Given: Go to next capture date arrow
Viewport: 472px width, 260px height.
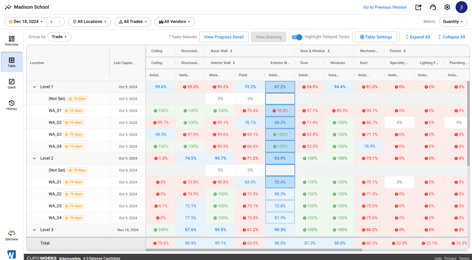Looking at the screenshot, I should click(60, 22).
